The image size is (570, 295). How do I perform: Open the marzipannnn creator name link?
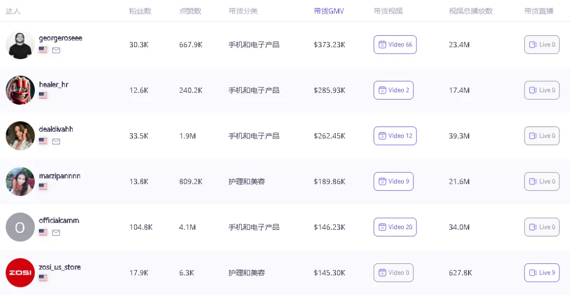[x=60, y=175]
